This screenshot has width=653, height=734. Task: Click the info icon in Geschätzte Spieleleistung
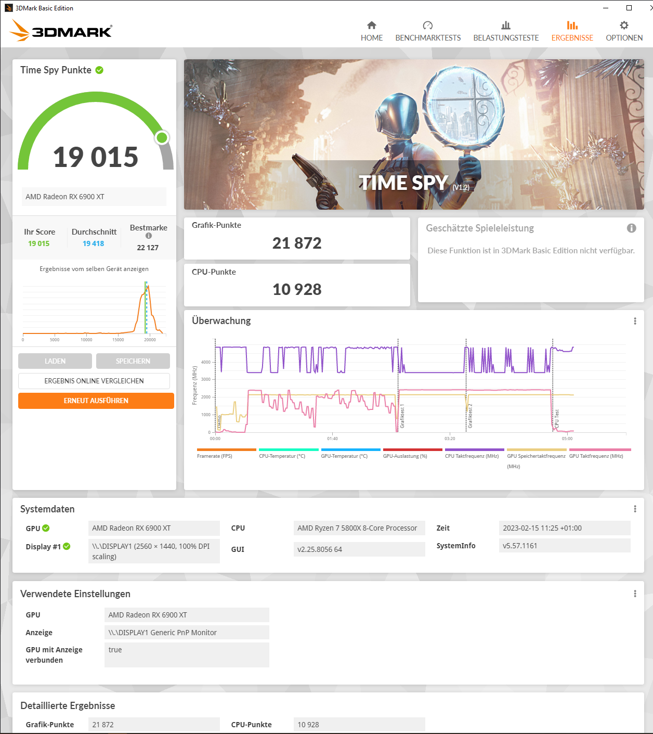[631, 228]
